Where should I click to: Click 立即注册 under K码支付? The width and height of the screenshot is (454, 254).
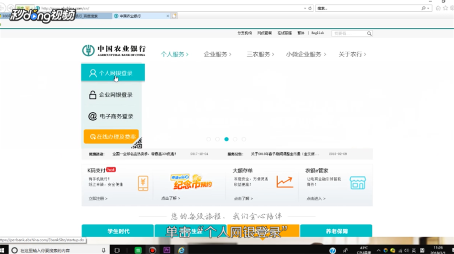tap(98, 199)
